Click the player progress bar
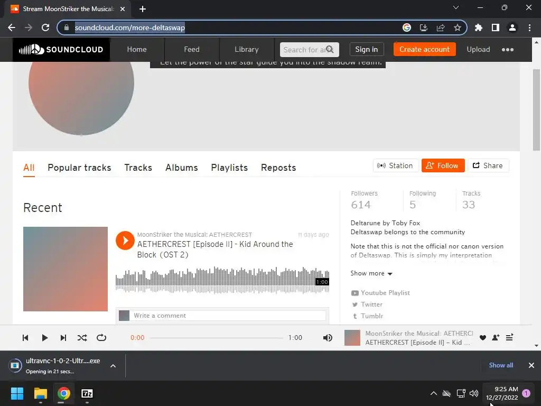541x406 pixels. (217, 338)
